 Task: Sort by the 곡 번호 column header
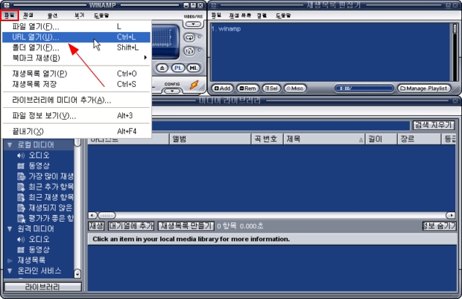click(267, 139)
